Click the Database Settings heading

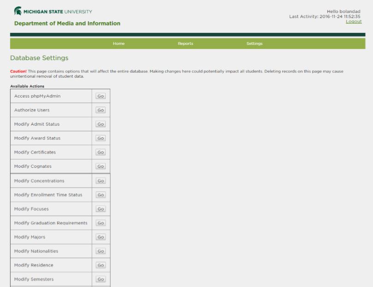39,58
